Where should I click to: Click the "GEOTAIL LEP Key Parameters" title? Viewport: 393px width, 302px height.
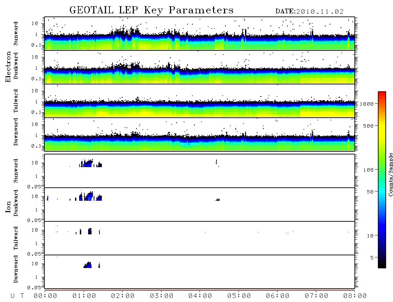click(151, 10)
